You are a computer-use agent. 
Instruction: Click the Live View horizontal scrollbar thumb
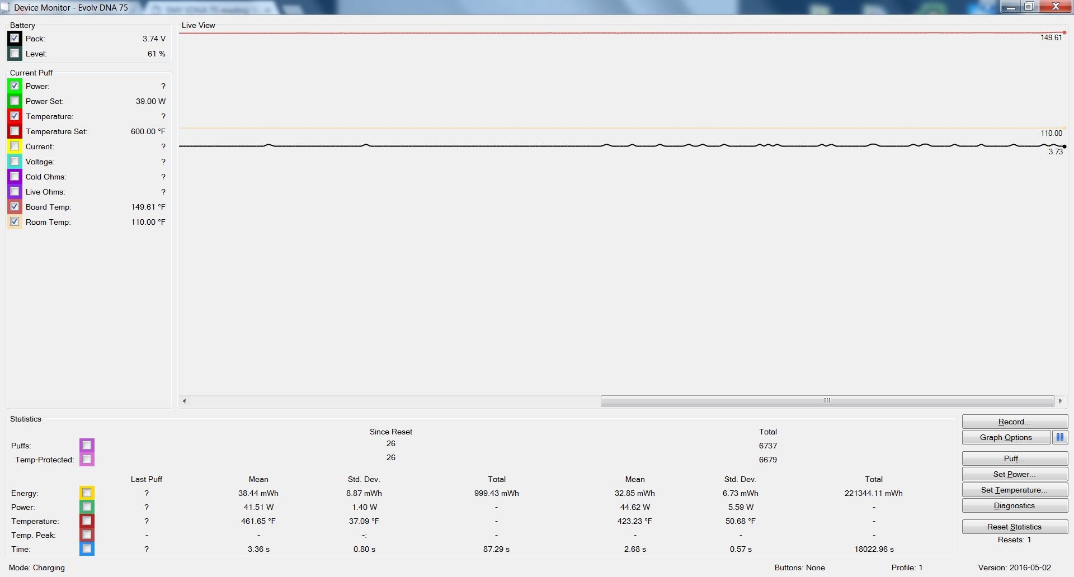[x=827, y=401]
